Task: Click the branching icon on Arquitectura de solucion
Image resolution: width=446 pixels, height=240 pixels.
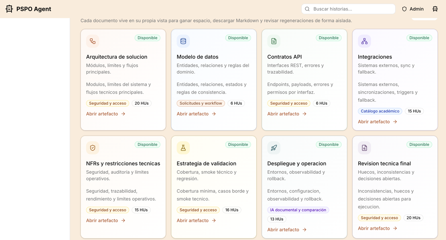Action: click(x=92, y=41)
